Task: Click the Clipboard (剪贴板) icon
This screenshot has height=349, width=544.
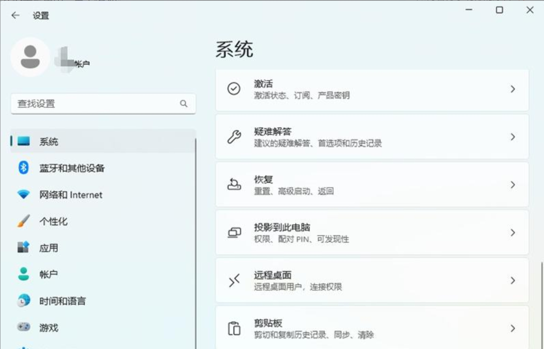Action: [234, 328]
